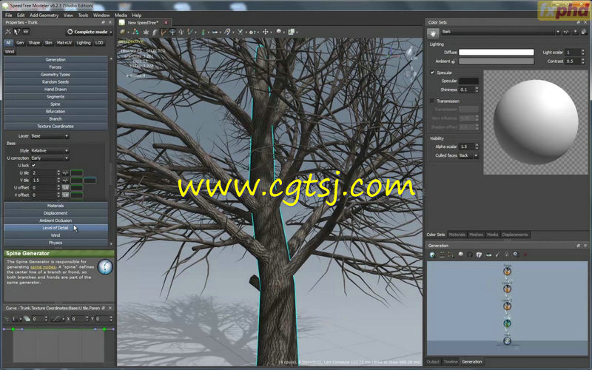Toggle the Wind property filter
The width and height of the screenshot is (592, 370).
(x=10, y=51)
